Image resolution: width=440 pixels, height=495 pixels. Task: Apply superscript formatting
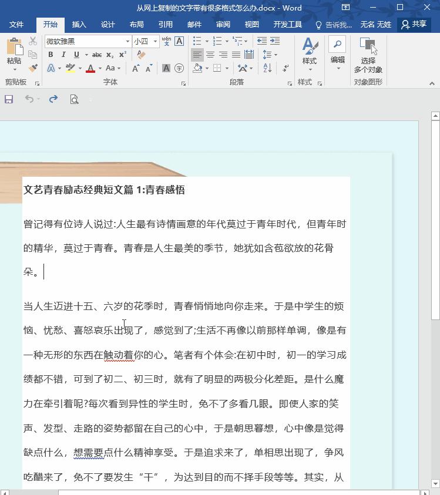coord(123,55)
